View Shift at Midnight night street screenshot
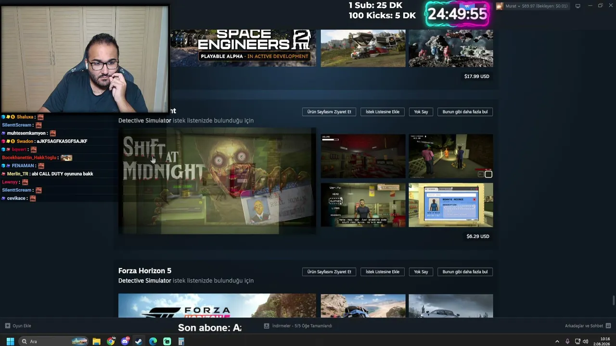Screen dimensions: 616x346 pyautogui.click(x=451, y=156)
